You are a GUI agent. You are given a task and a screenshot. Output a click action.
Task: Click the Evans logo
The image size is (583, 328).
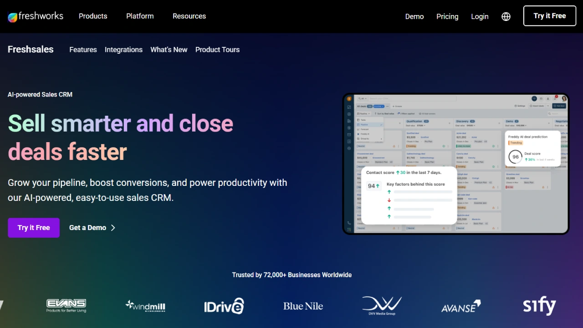(66, 306)
